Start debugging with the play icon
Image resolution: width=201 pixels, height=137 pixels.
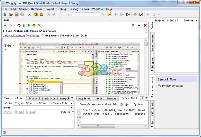click(x=148, y=15)
